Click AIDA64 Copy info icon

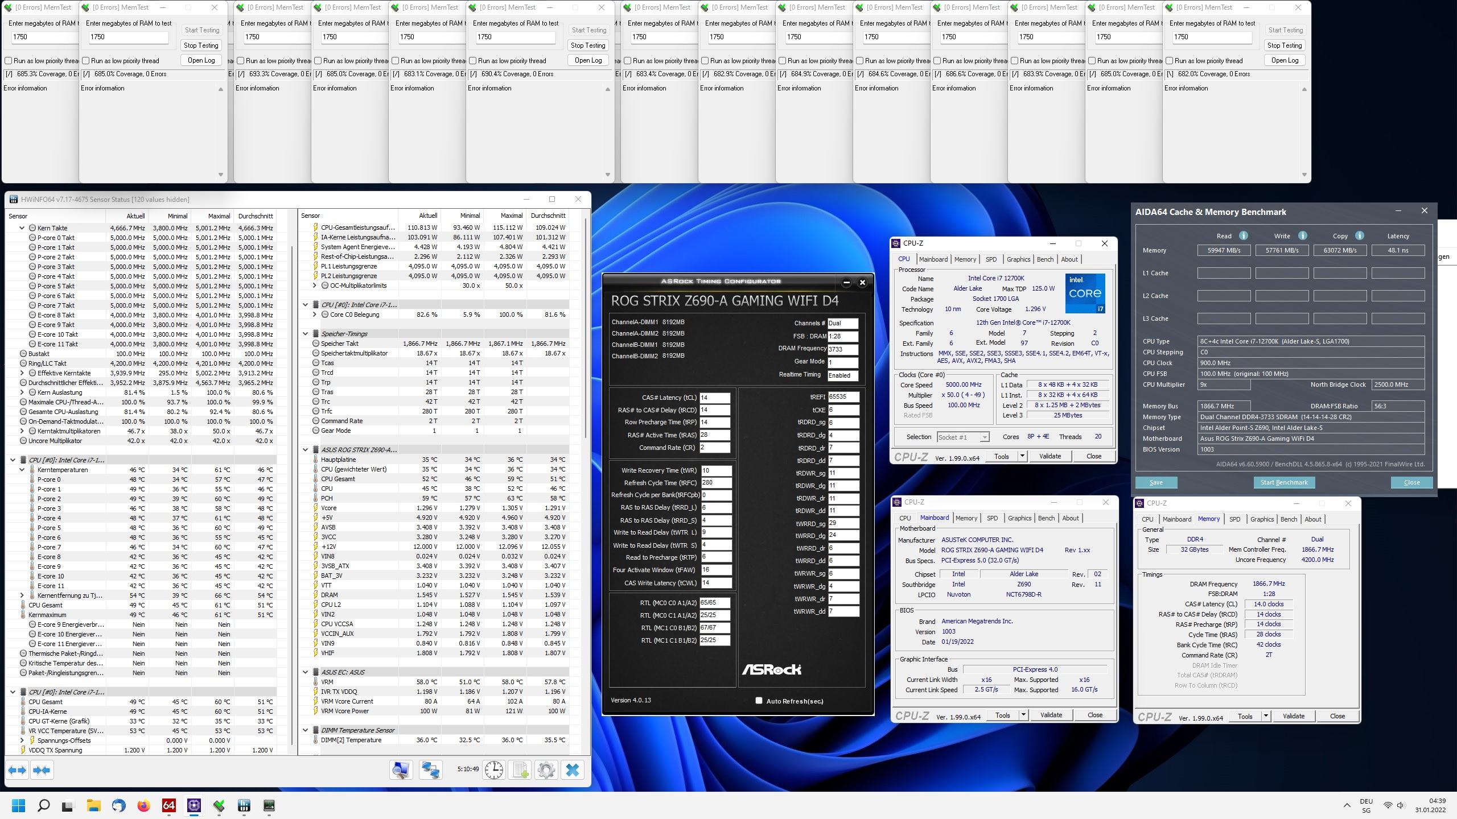pos(1359,235)
